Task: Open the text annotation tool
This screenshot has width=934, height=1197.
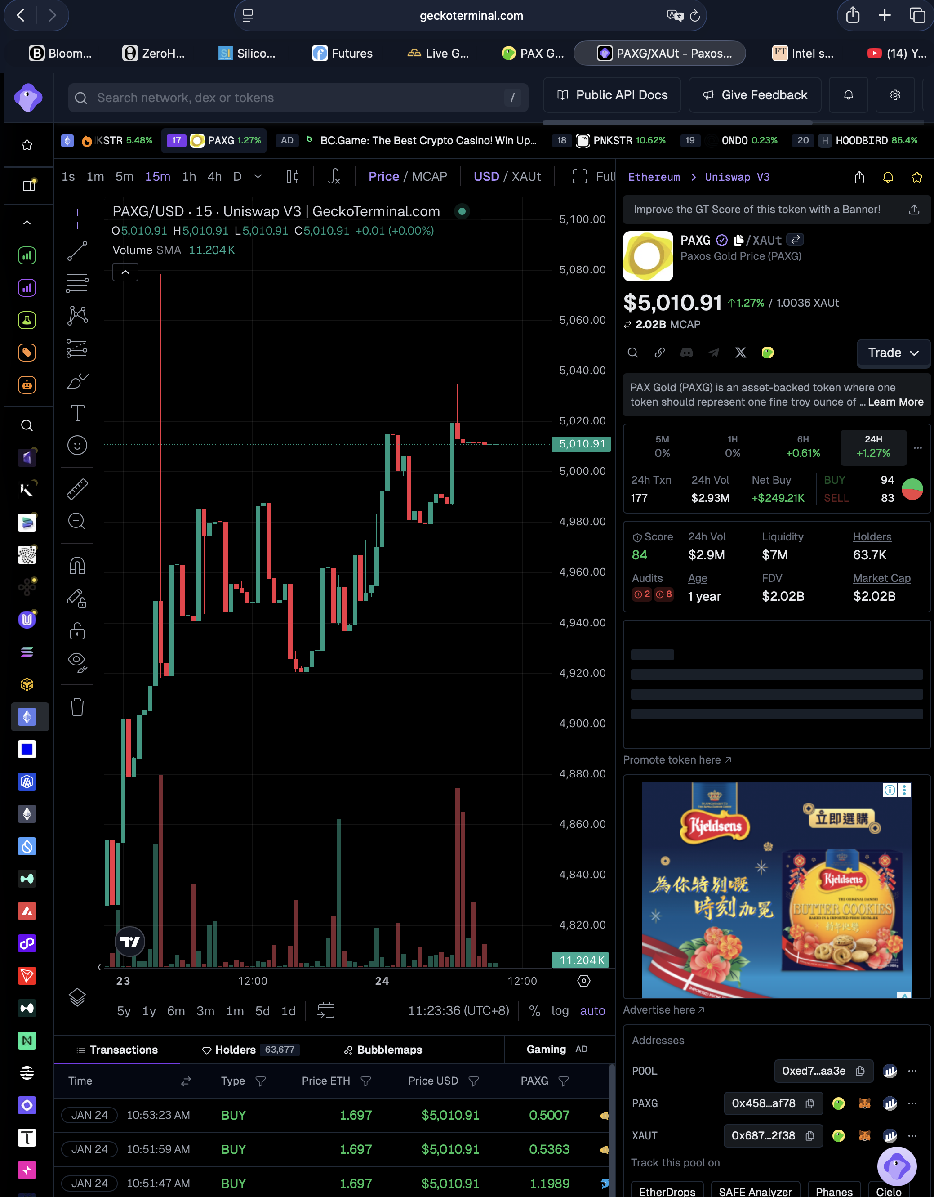Action: (77, 413)
